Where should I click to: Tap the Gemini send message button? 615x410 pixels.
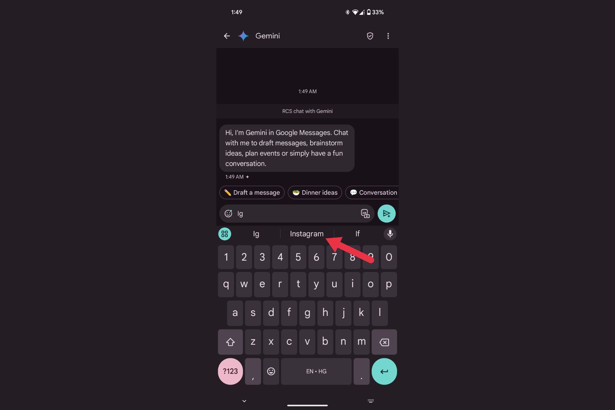tap(387, 213)
